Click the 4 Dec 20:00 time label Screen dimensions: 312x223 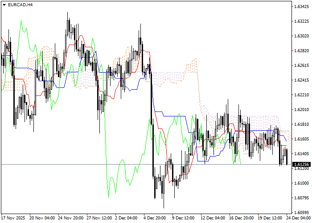[x=155, y=218]
